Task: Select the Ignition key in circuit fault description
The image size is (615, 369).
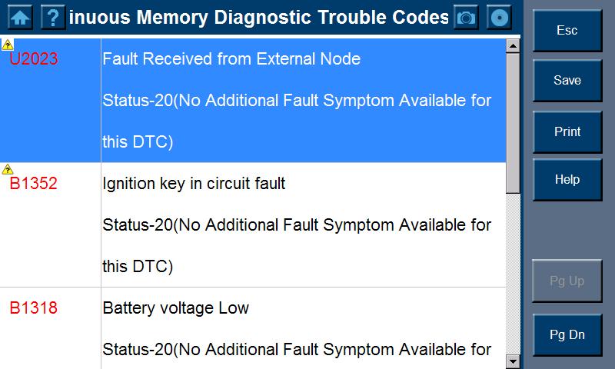Action: 194,184
